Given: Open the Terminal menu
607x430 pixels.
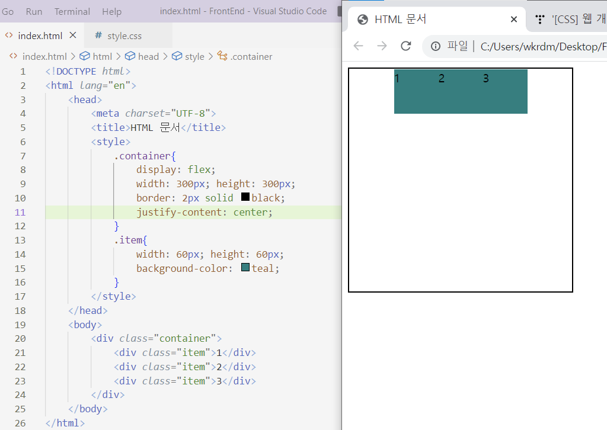Looking at the screenshot, I should tap(72, 12).
